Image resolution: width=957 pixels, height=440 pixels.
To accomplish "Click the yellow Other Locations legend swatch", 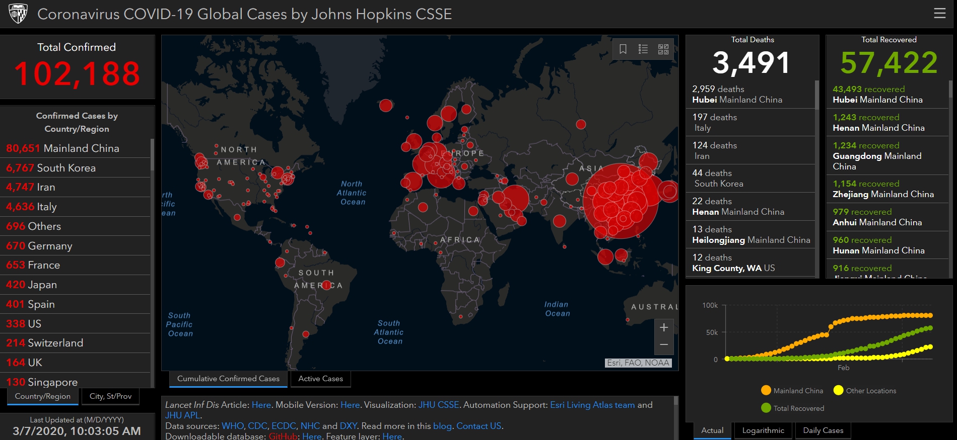I will pos(839,390).
